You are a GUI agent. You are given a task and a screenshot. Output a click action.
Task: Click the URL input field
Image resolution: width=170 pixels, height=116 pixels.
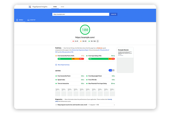[80, 14]
